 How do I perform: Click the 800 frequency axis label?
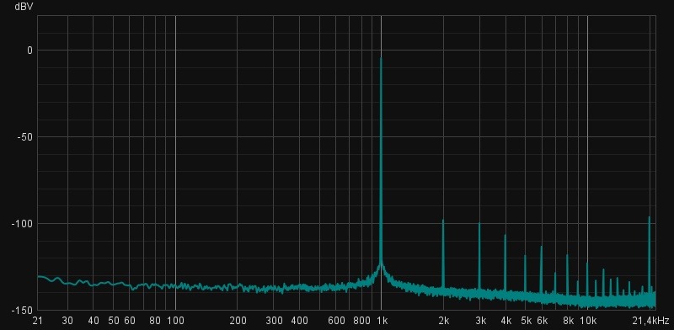point(362,321)
